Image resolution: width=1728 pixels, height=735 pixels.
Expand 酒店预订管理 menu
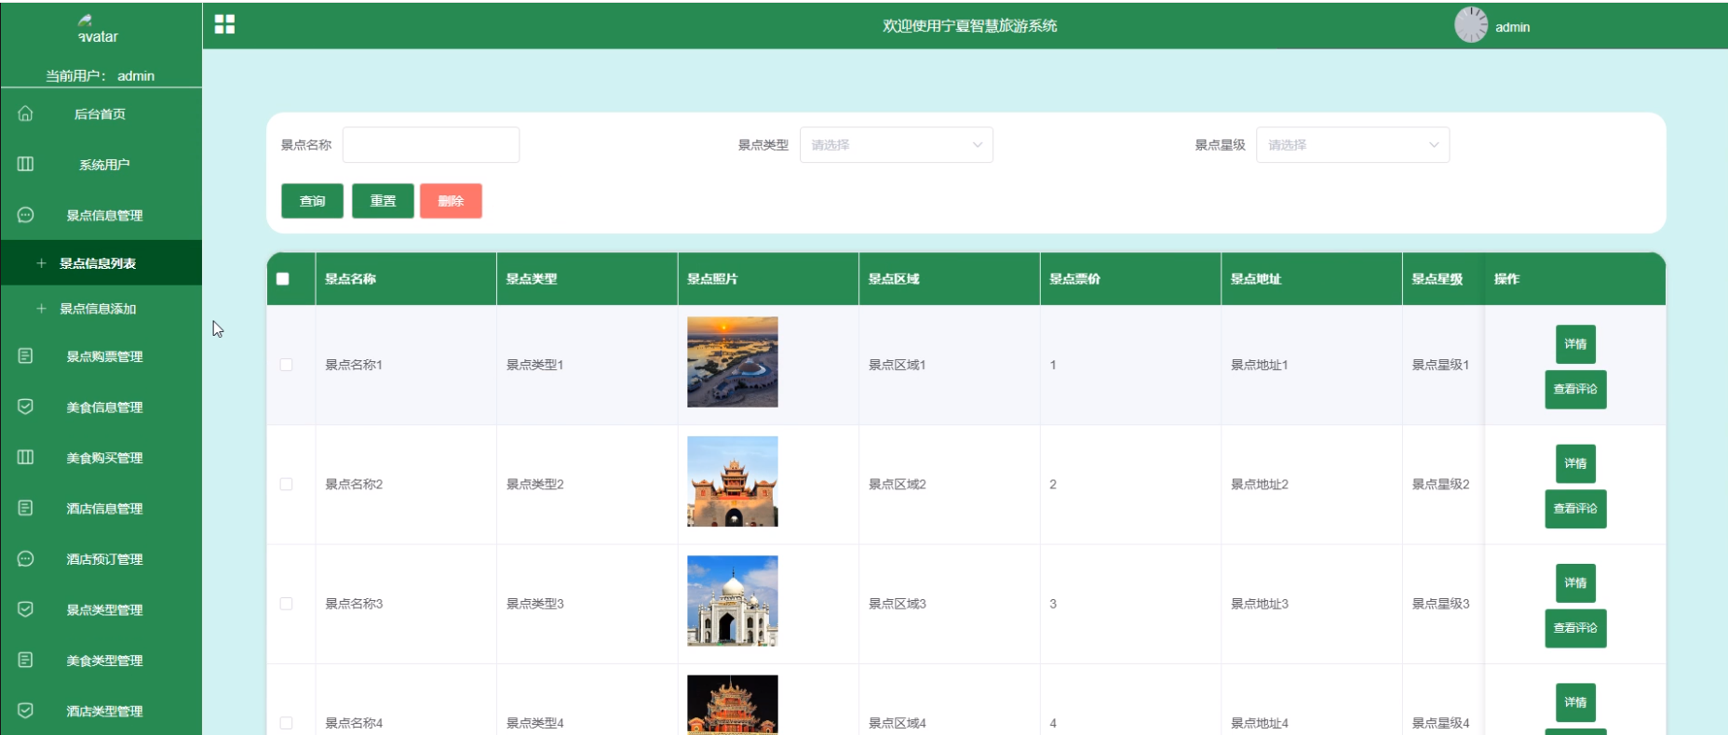click(101, 559)
